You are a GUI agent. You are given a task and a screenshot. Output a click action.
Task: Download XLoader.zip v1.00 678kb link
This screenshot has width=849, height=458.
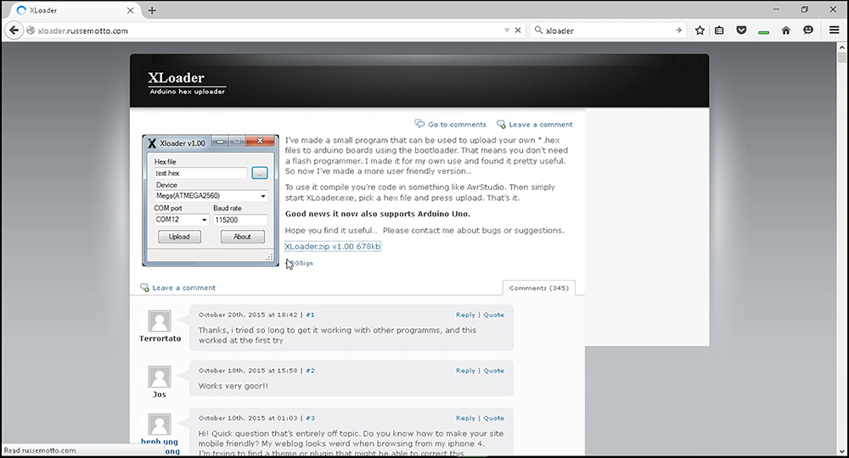[x=333, y=247]
